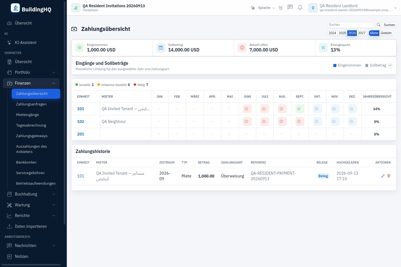Open the Beleg receipt badge
The width and height of the screenshot is (401, 267).
(x=323, y=176)
